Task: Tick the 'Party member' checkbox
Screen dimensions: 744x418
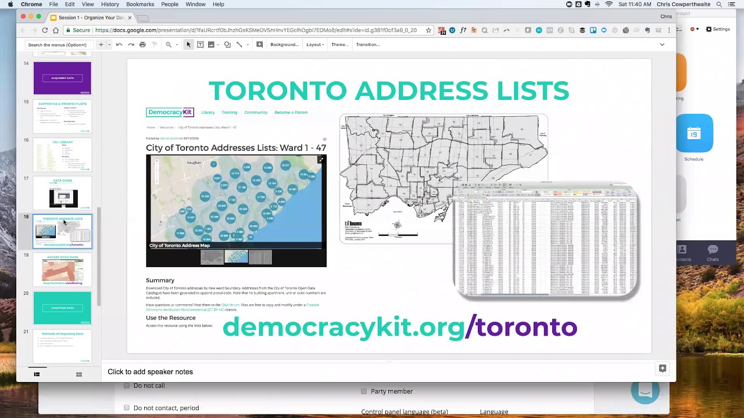Action: (364, 391)
